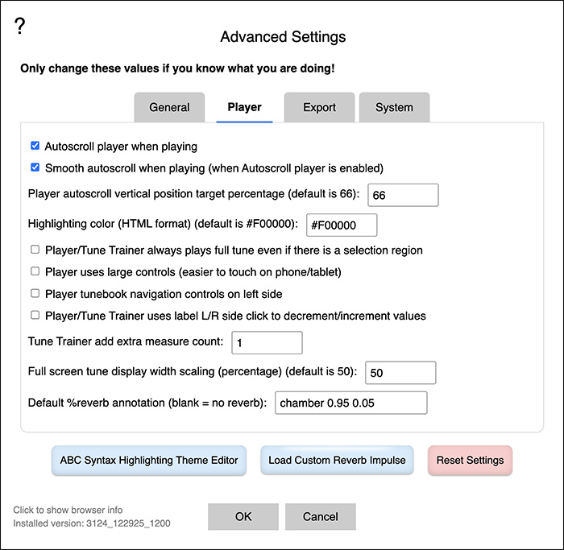
Task: Open the Export tab
Action: 319,107
